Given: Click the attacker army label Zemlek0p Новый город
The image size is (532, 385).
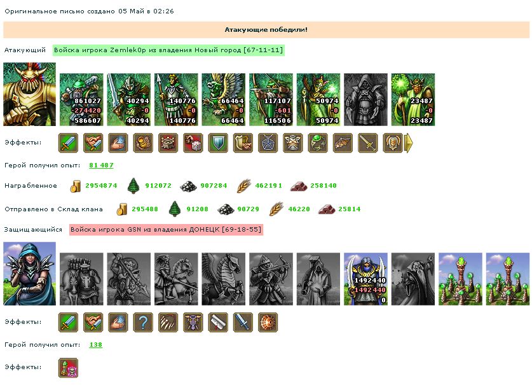Looking at the screenshot, I should coord(168,50).
